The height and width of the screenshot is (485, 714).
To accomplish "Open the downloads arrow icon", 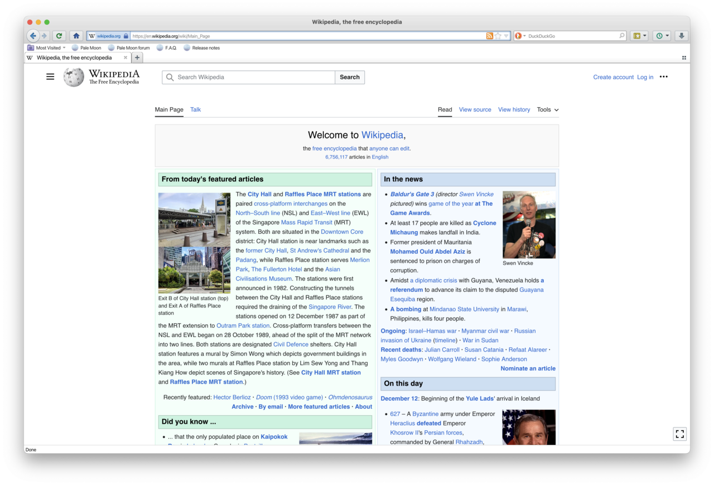I will [681, 36].
